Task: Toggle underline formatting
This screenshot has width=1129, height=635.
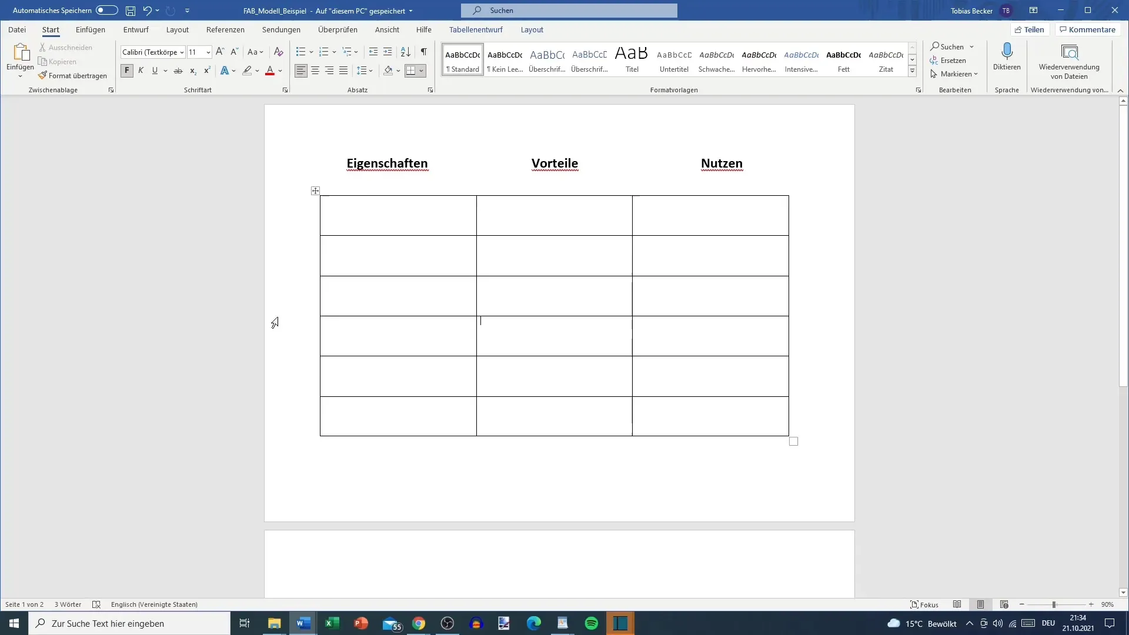Action: click(x=155, y=71)
